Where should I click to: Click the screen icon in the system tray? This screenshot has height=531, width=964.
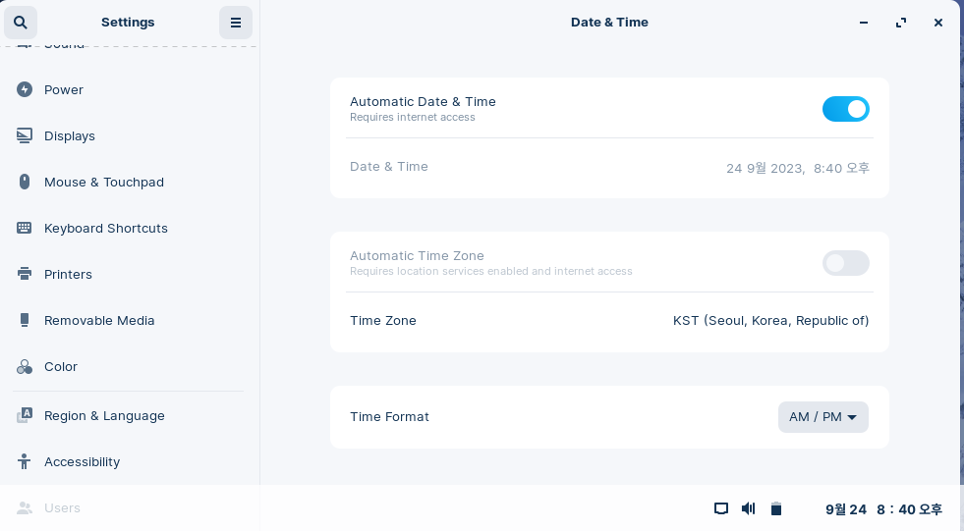click(x=721, y=508)
